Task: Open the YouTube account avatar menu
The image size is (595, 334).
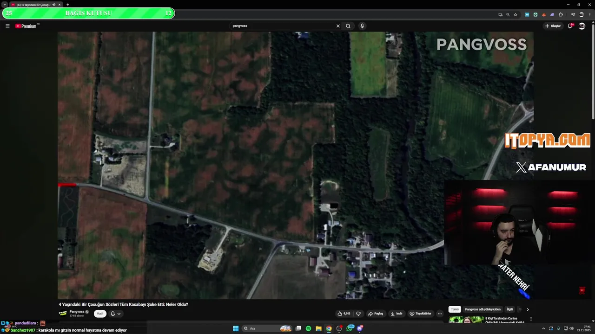Action: click(x=582, y=26)
